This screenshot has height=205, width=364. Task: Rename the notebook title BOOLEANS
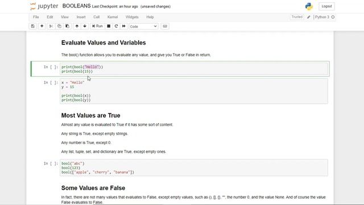tap(76, 6)
